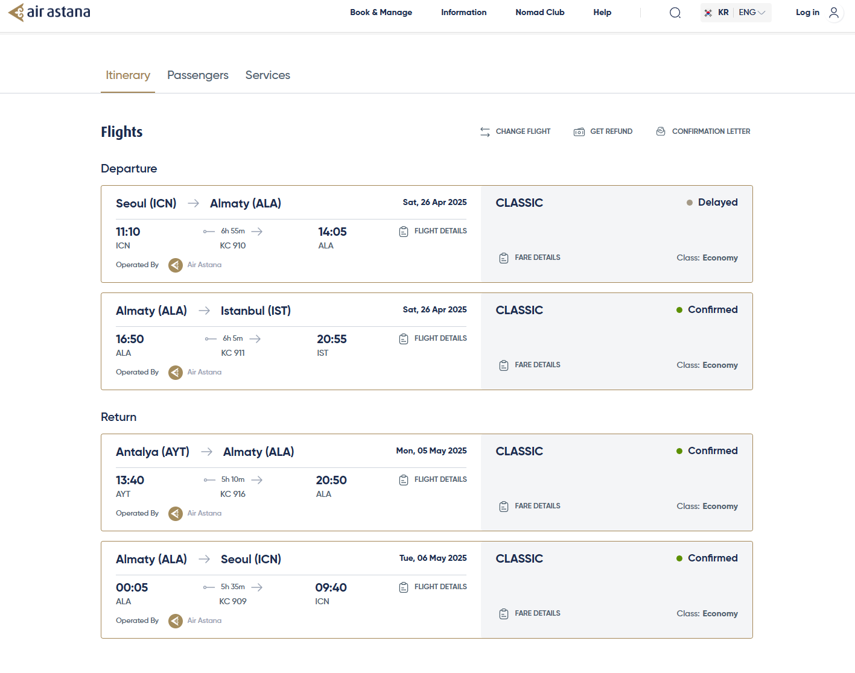Switch to the Services tab
Viewport: 855px width, 673px height.
coord(267,75)
